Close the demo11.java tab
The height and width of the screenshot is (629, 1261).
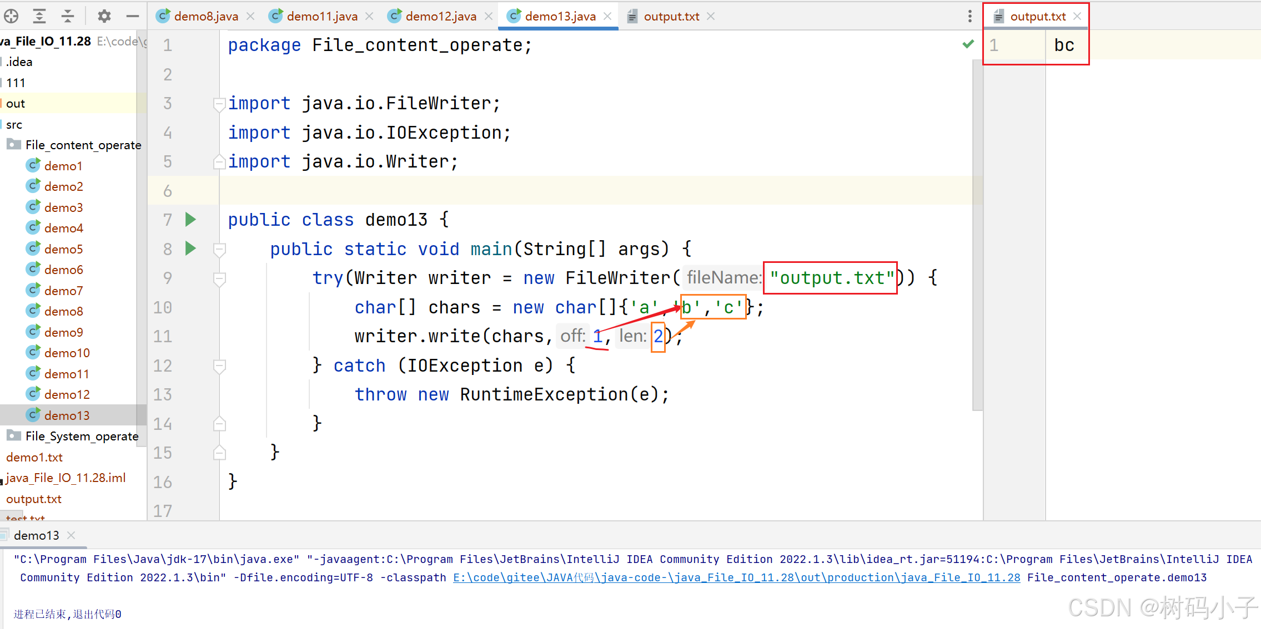pos(369,16)
